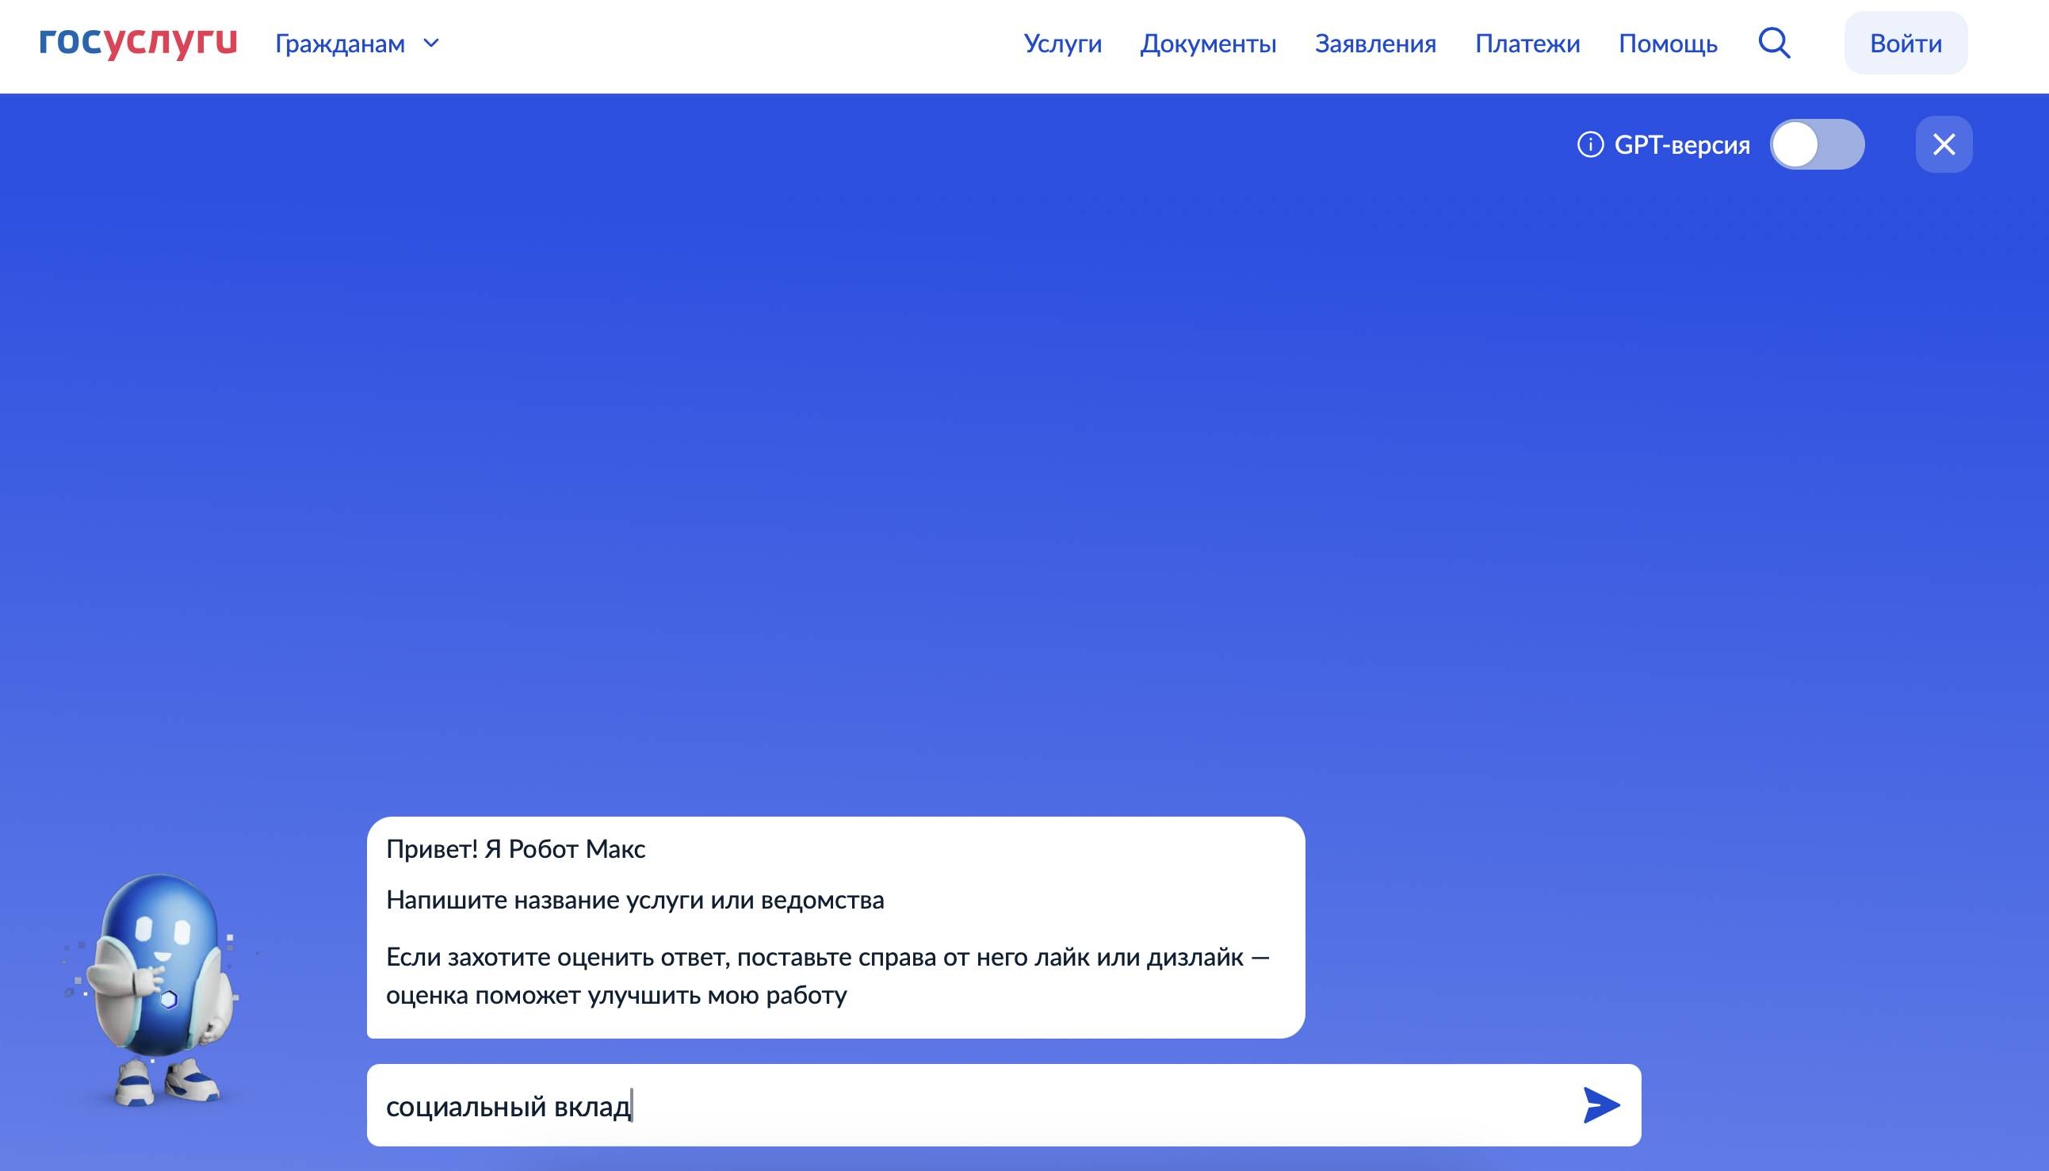
Task: Click the chevron arrow beside Гражданам
Action: 432,44
